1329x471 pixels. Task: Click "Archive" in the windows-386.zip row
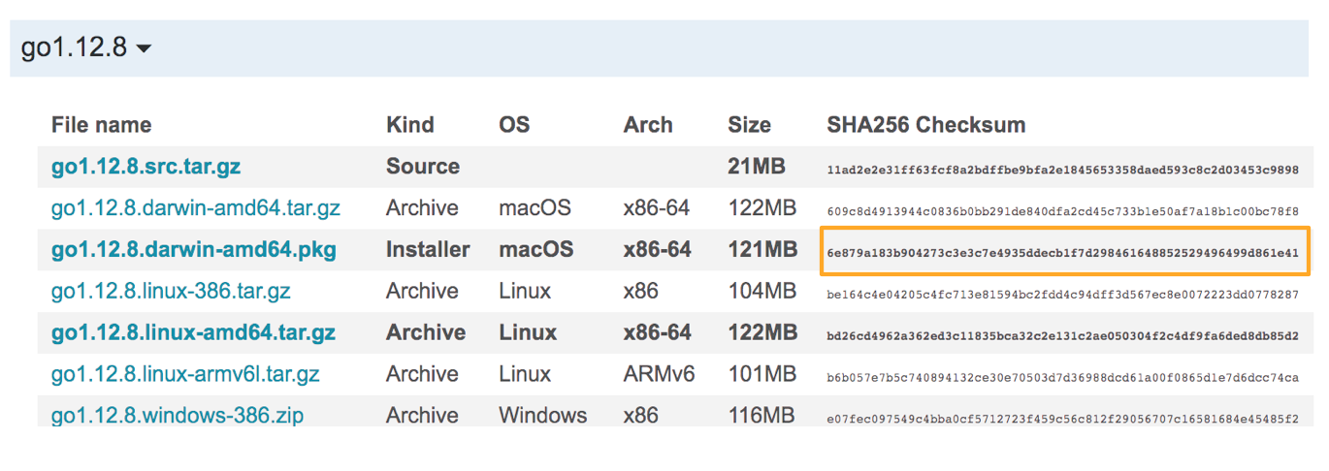(x=422, y=415)
